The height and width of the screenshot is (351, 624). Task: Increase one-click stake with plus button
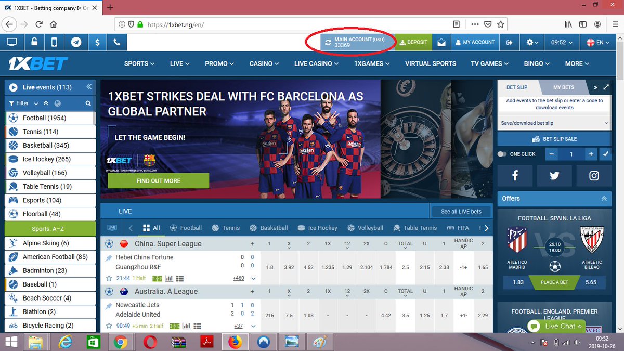pyautogui.click(x=591, y=154)
